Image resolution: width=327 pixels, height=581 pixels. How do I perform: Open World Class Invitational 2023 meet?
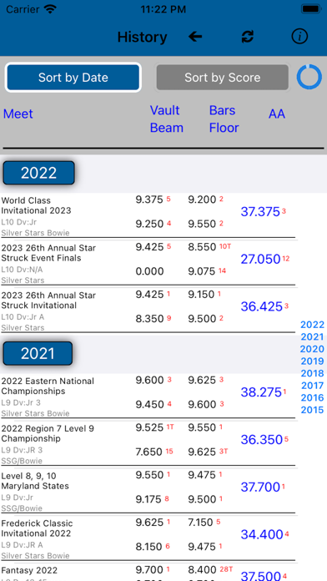tap(148, 216)
